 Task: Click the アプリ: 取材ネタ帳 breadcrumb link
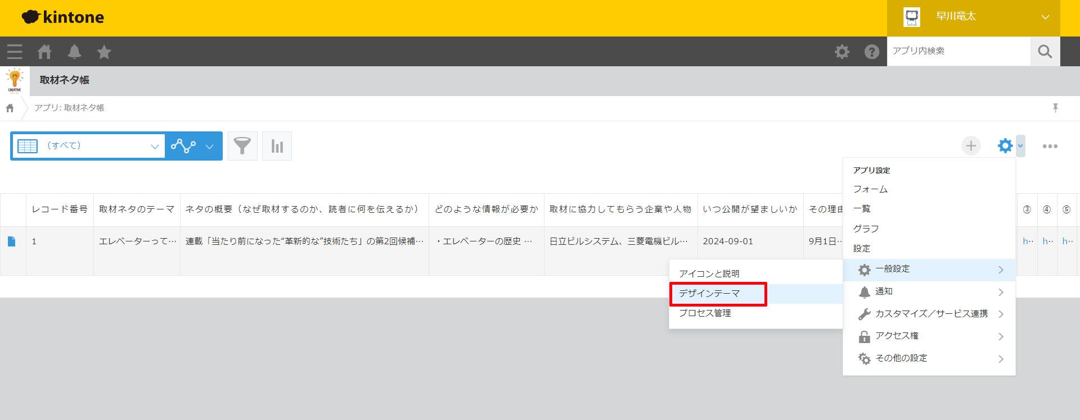pyautogui.click(x=69, y=108)
